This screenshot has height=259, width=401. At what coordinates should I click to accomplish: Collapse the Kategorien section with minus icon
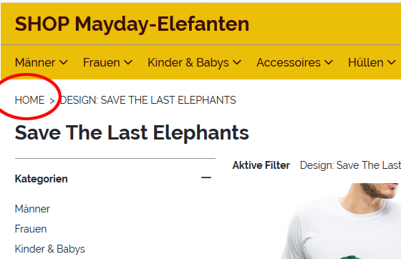(206, 177)
